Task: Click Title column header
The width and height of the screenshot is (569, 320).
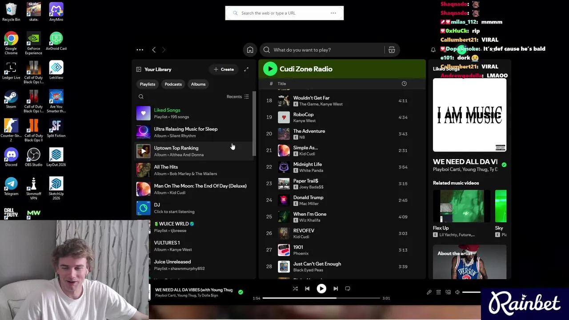Action: [x=282, y=84]
